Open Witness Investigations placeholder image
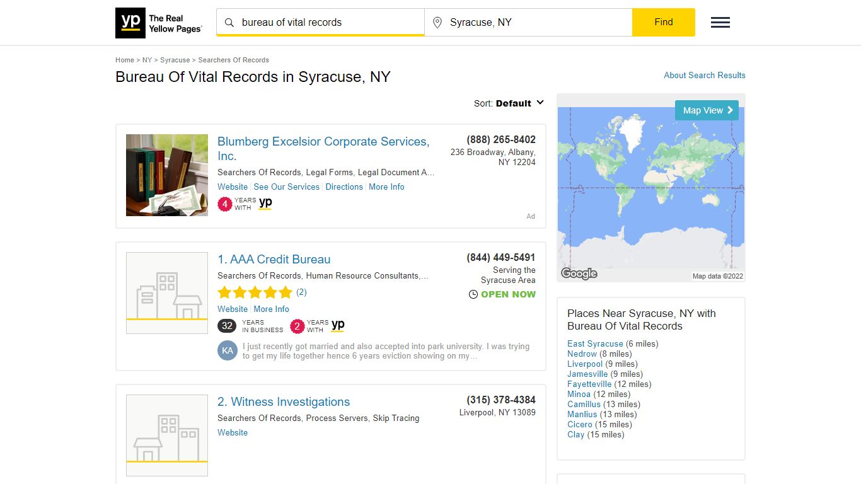 (167, 435)
